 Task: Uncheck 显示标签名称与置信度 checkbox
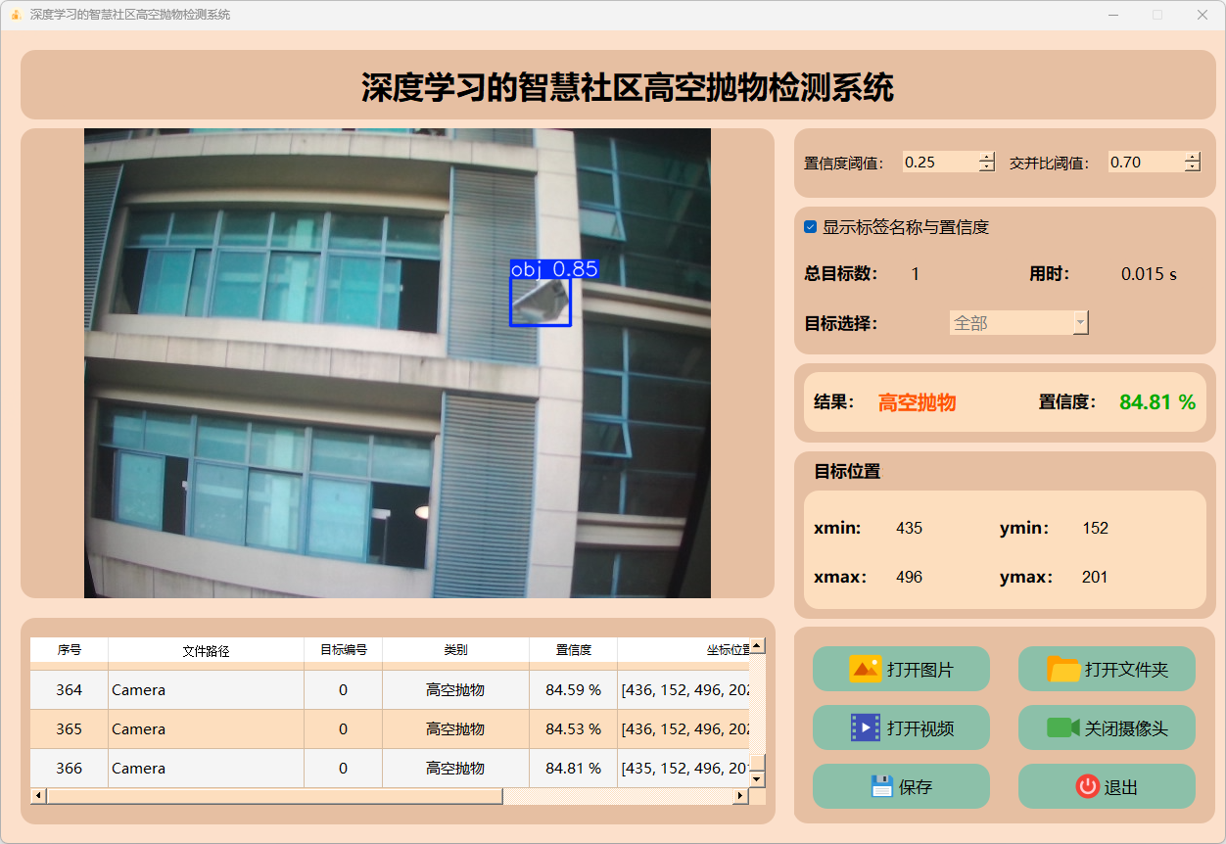[811, 227]
